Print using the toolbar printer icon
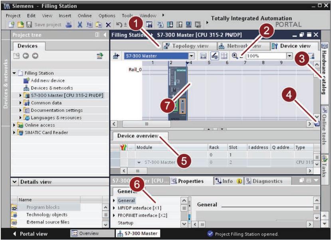The height and width of the screenshot is (240, 331). pos(69,25)
